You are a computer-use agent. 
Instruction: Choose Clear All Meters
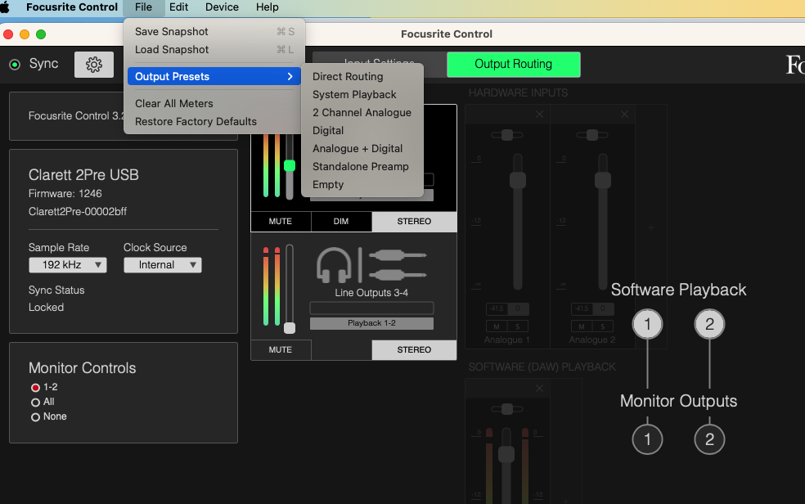pos(214,104)
